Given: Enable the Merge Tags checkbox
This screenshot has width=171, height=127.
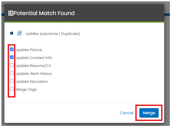Looking at the screenshot, I should (x=12, y=89).
